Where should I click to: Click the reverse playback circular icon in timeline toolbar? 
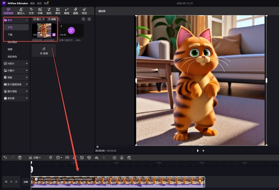89,157
